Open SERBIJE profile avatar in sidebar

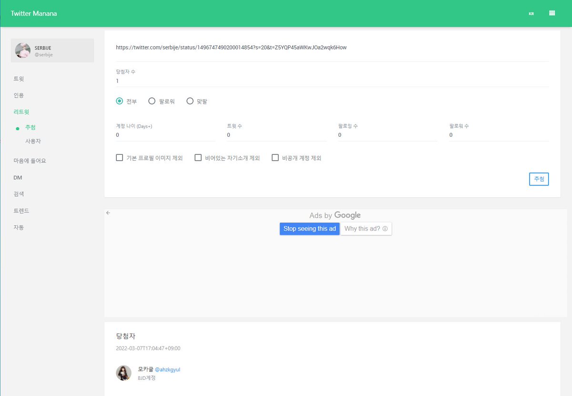coord(23,51)
